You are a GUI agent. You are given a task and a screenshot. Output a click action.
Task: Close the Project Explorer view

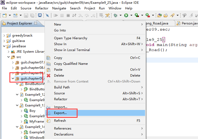[36, 23]
